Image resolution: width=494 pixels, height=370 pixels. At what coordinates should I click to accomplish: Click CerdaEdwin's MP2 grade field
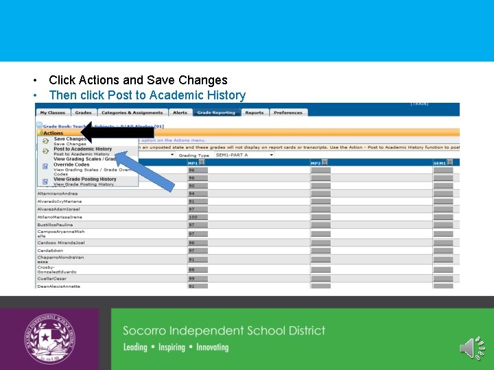320,251
